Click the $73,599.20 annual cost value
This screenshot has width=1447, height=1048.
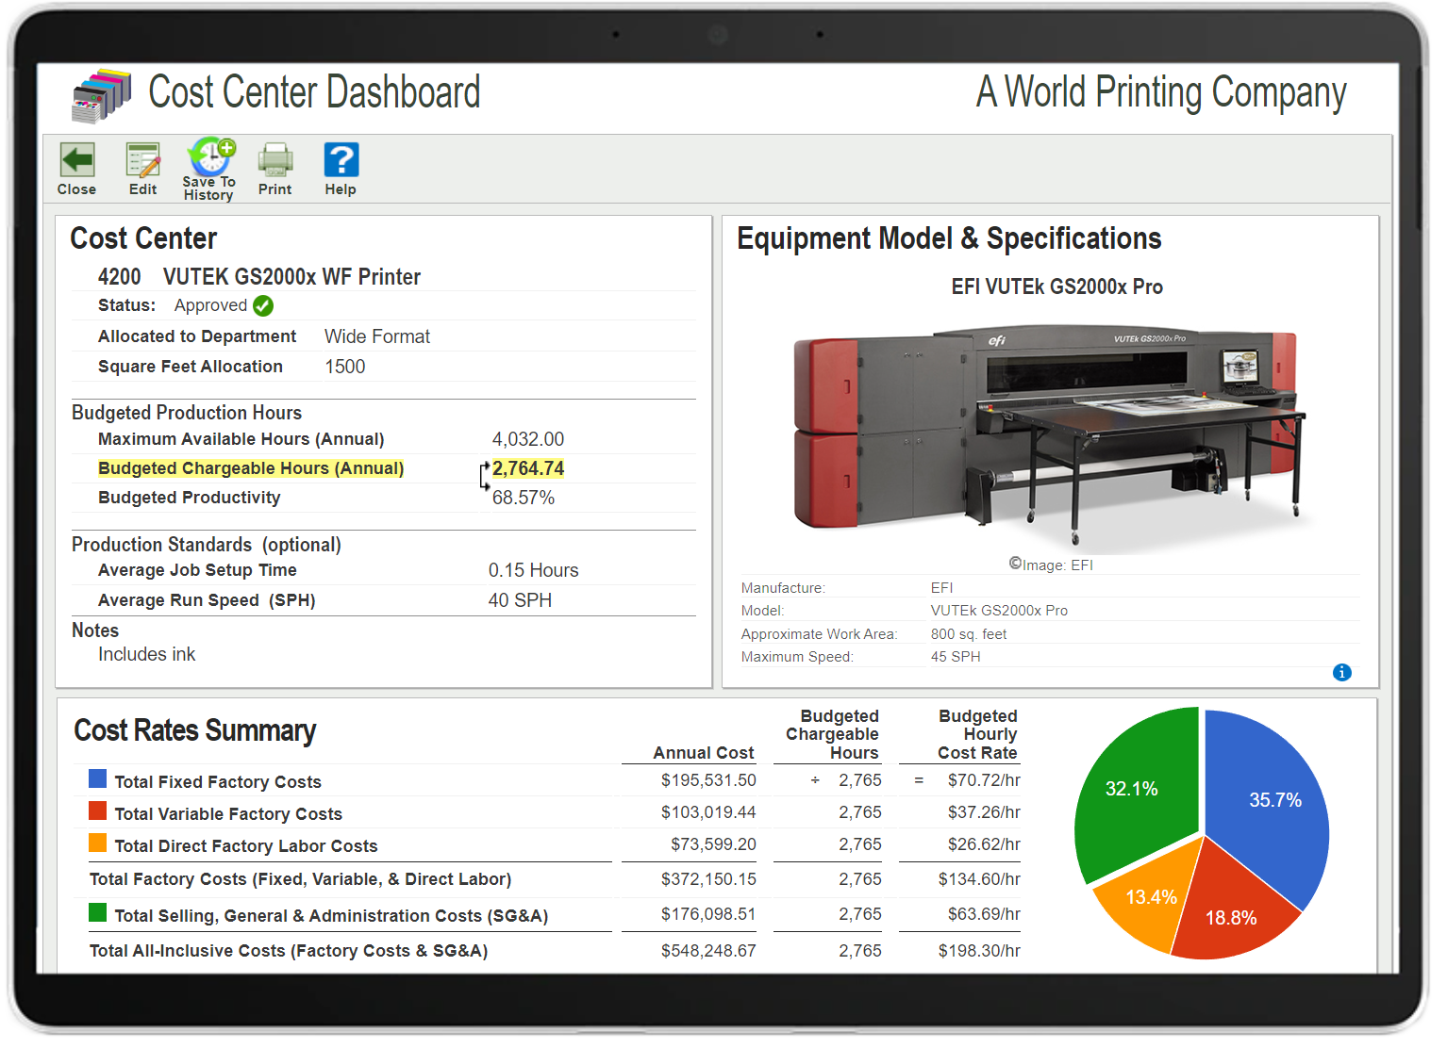pos(713,844)
